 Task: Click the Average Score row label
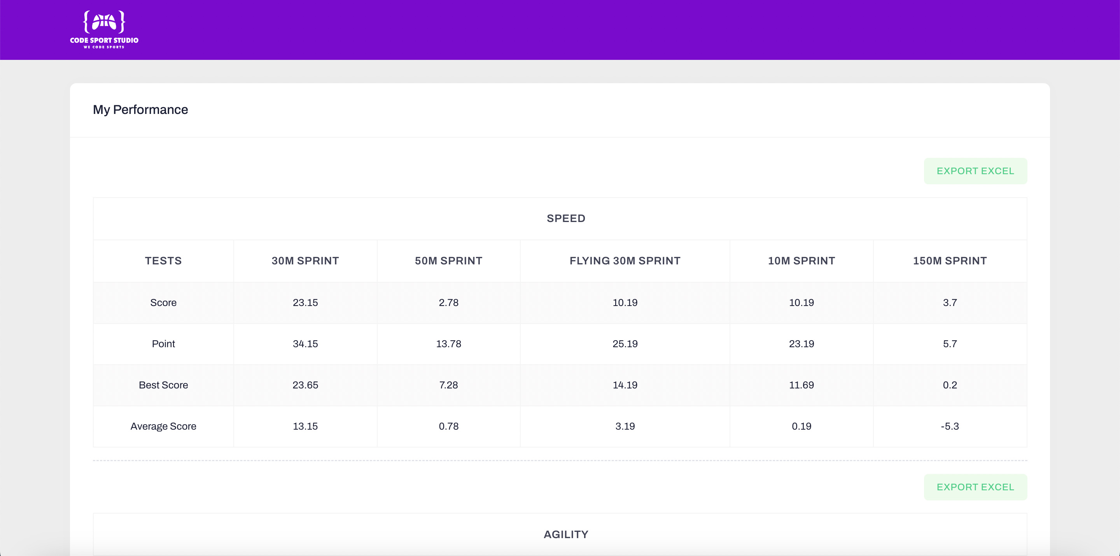[163, 427]
